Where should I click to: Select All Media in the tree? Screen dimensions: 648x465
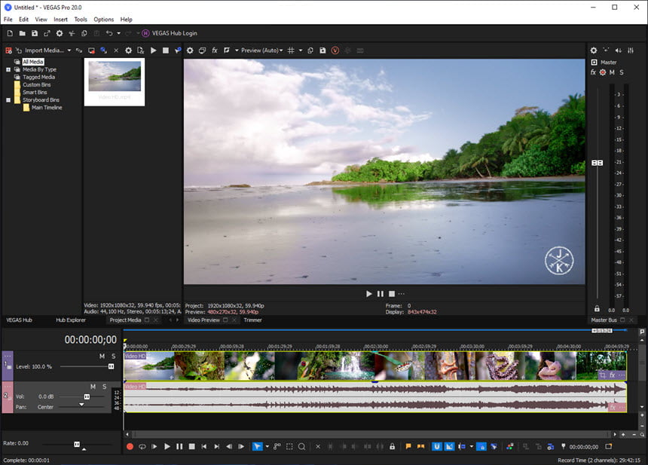[32, 62]
